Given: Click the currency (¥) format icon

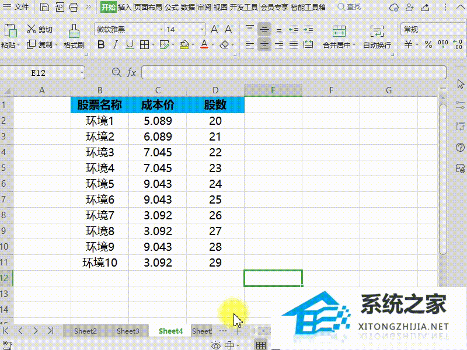Looking at the screenshot, I should [408, 45].
